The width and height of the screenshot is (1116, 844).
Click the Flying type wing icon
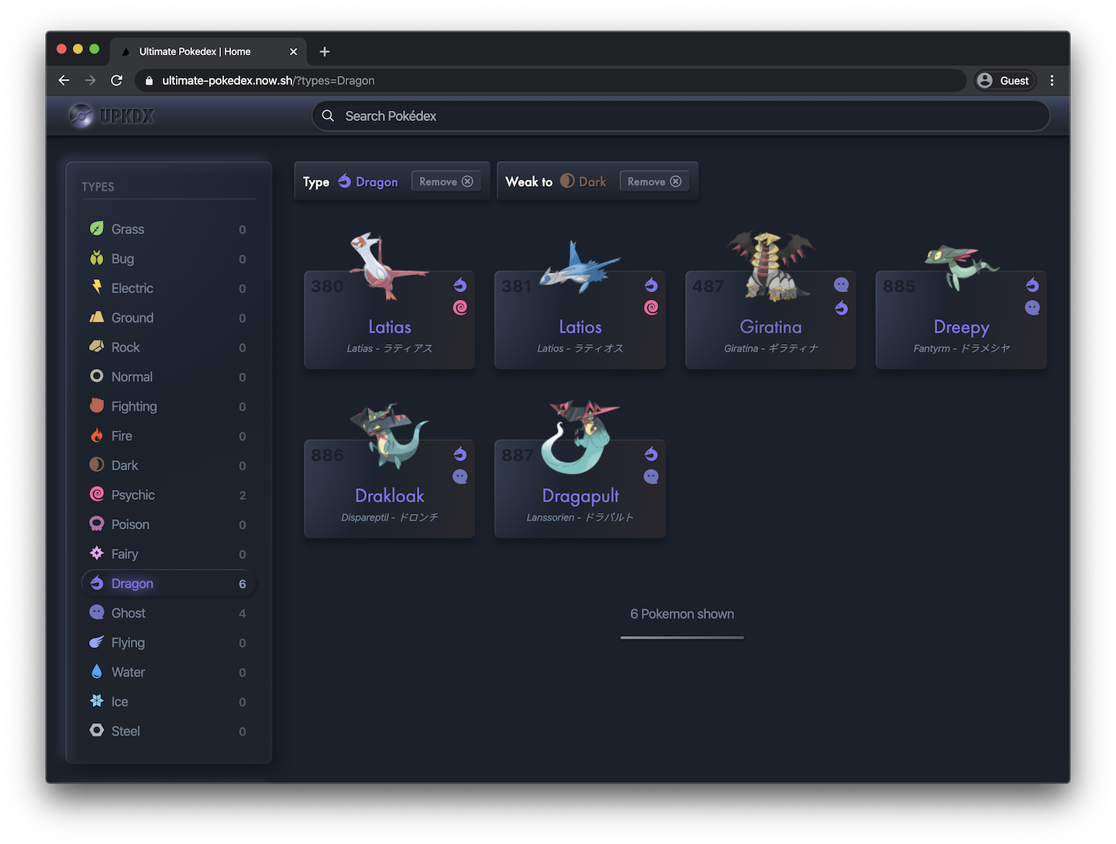tap(97, 642)
